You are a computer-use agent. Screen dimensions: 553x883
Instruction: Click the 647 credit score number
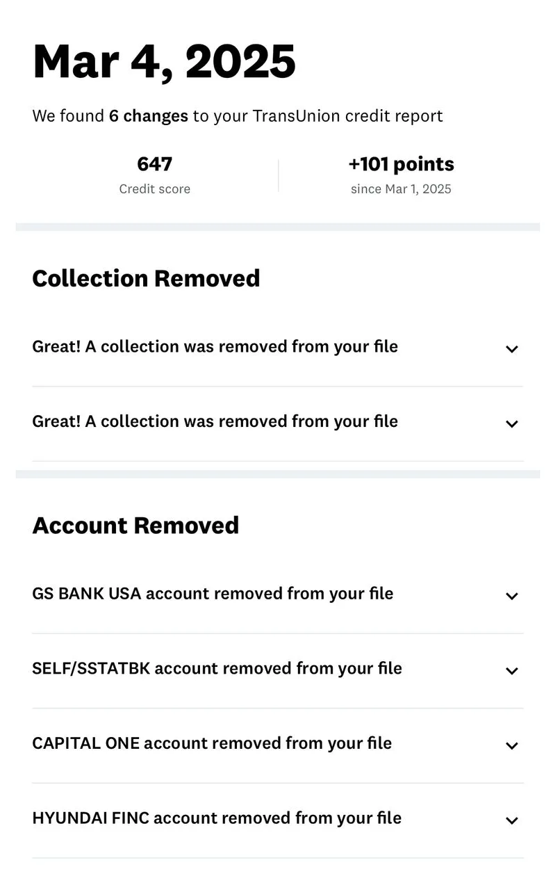click(154, 164)
